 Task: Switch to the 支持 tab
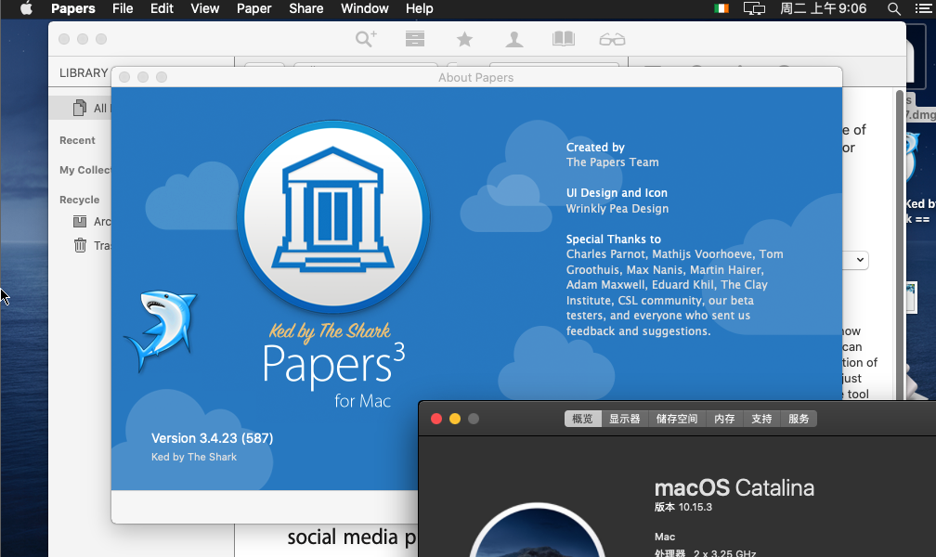(x=761, y=419)
